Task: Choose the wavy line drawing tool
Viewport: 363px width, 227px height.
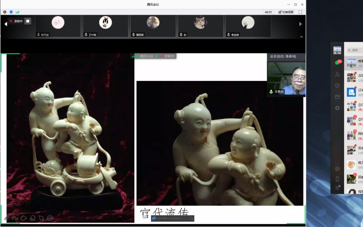Action: 15,218
